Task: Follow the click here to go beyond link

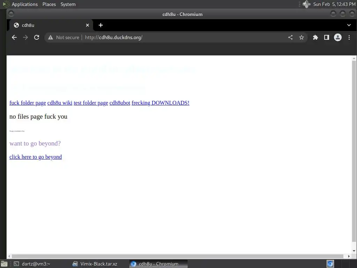Action: tap(36, 157)
